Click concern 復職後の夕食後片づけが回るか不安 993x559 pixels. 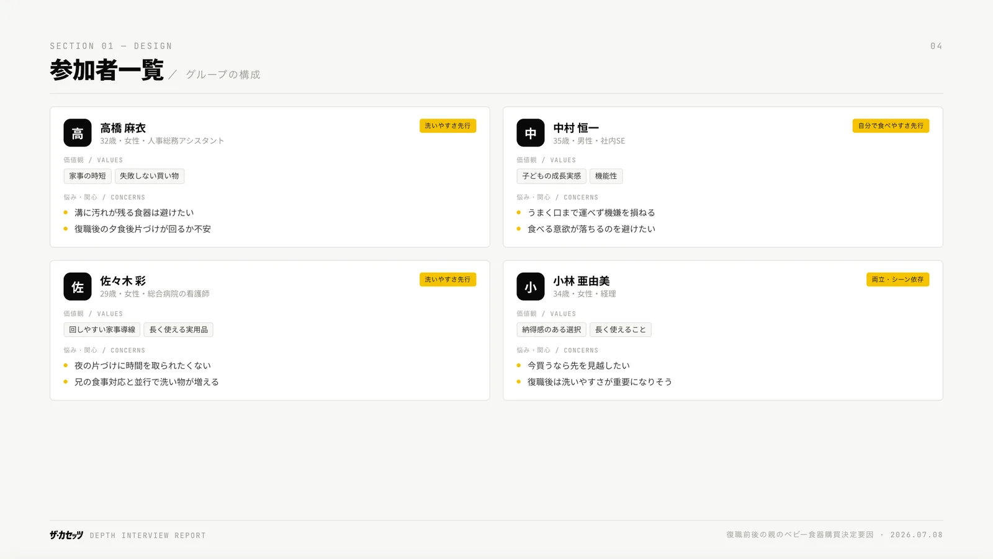(x=143, y=229)
